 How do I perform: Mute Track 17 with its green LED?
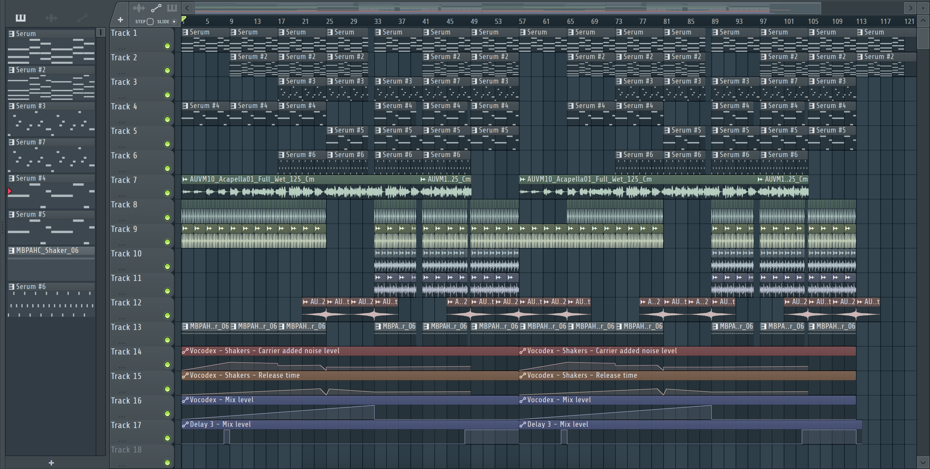point(167,438)
